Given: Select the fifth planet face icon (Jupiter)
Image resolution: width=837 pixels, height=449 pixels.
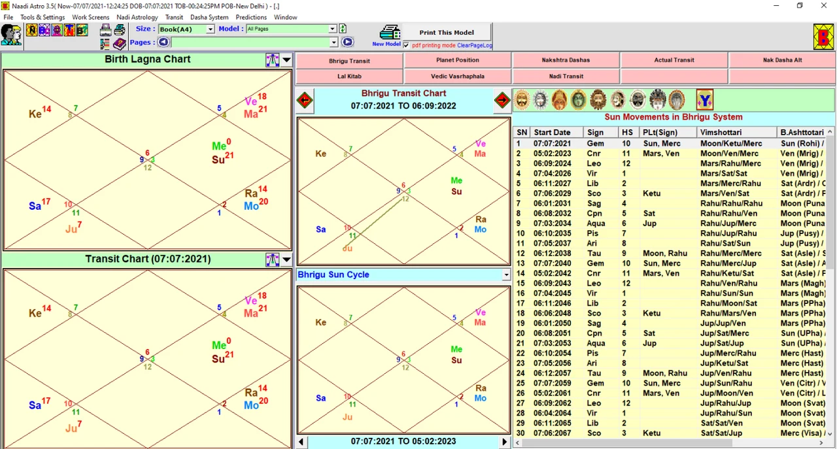Looking at the screenshot, I should (x=598, y=99).
